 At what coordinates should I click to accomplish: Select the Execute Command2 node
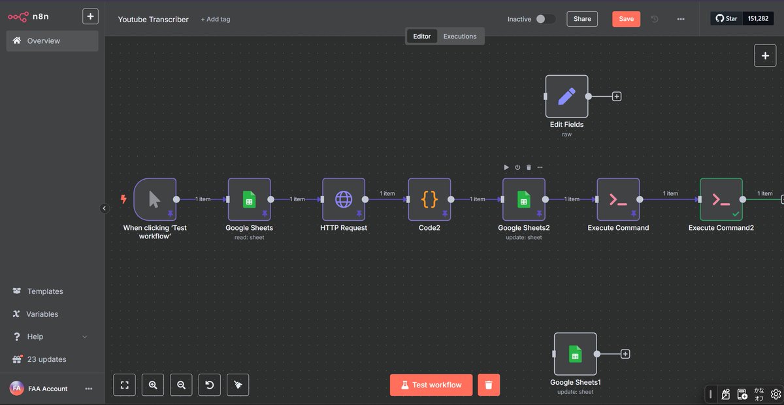click(721, 199)
